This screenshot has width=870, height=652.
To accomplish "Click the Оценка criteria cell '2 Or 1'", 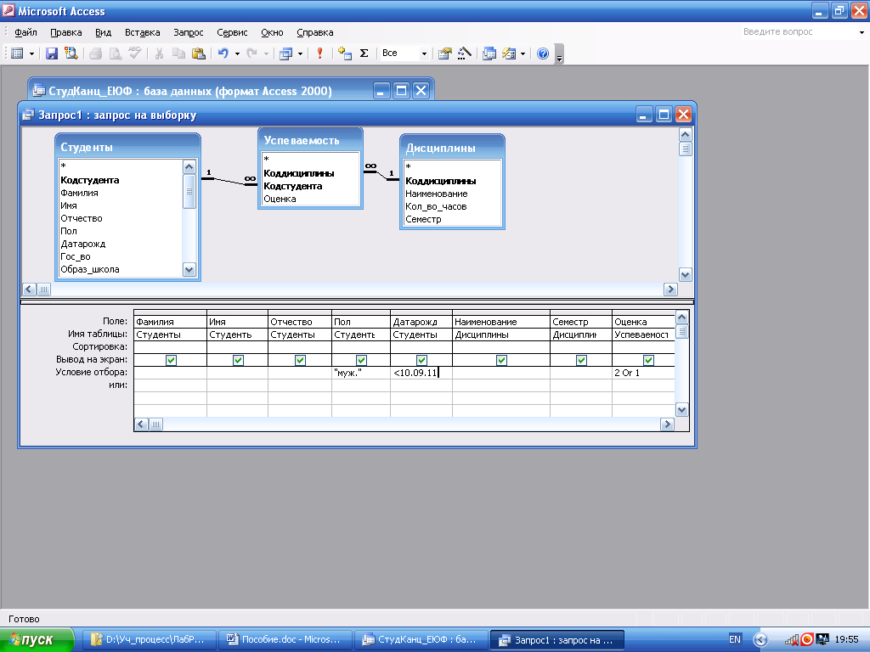I will coord(643,373).
